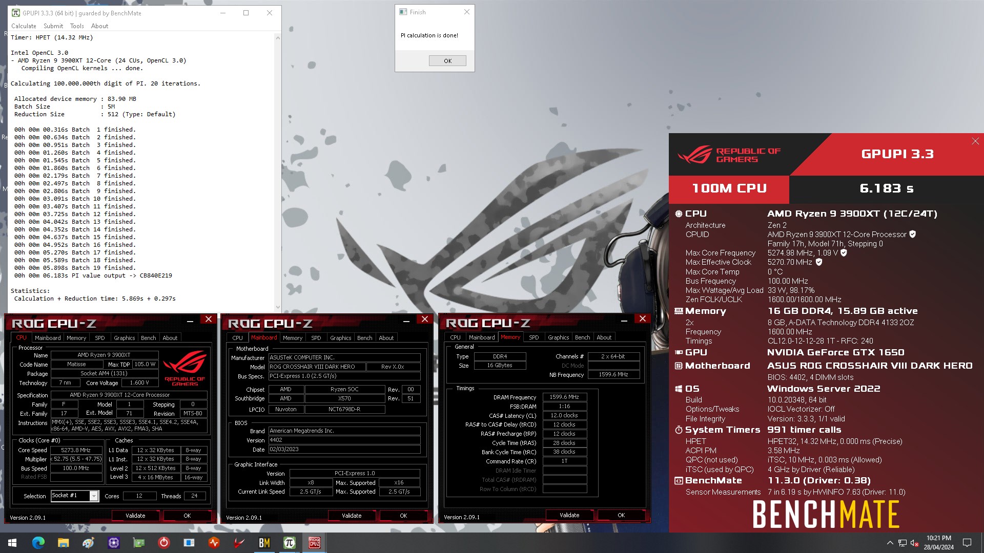Open the About menu in GPUPI
Screen dimensions: 984x553
[x=99, y=26]
